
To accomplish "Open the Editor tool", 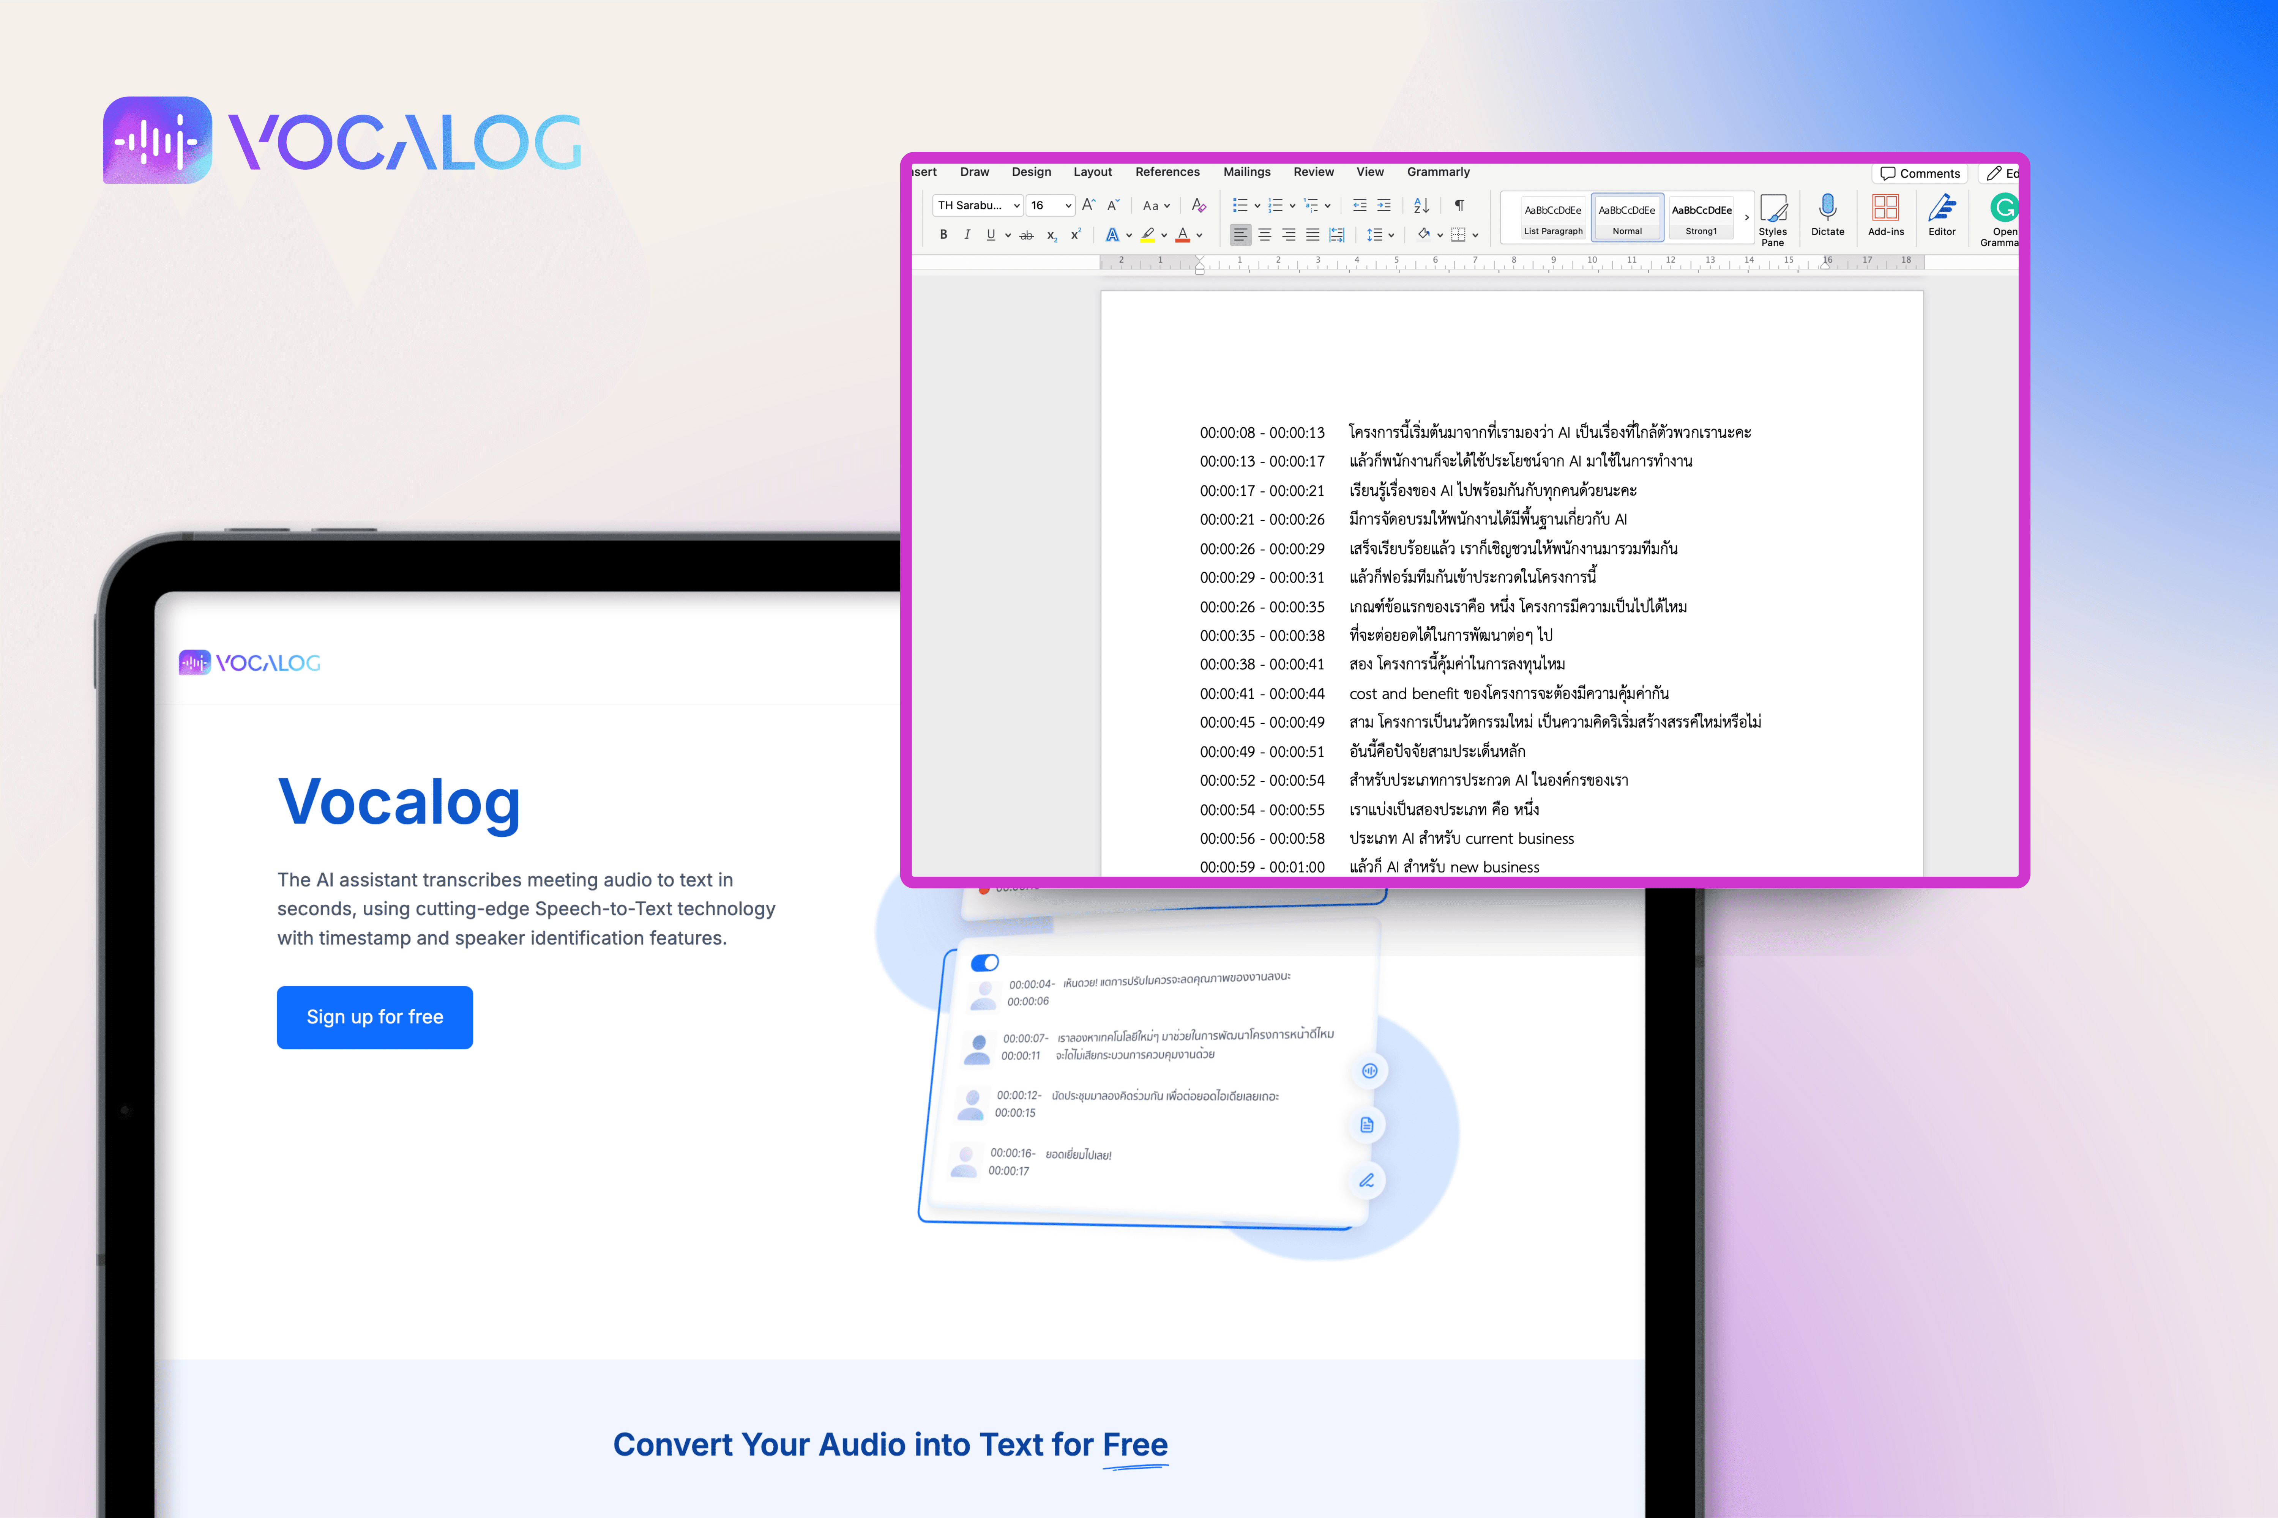I will (x=1942, y=215).
